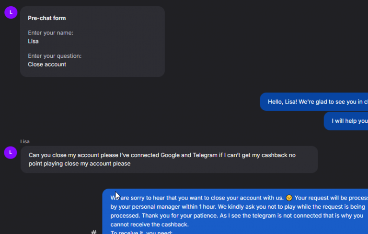Click the "Close account" question text
The width and height of the screenshot is (368, 234).
point(47,64)
